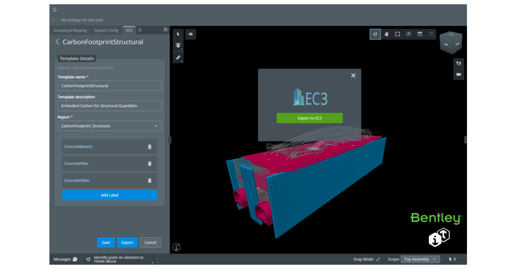
Task: Click the Template name input field
Action: [109, 86]
